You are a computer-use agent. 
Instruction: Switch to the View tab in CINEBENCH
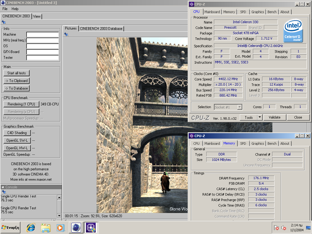(37, 16)
